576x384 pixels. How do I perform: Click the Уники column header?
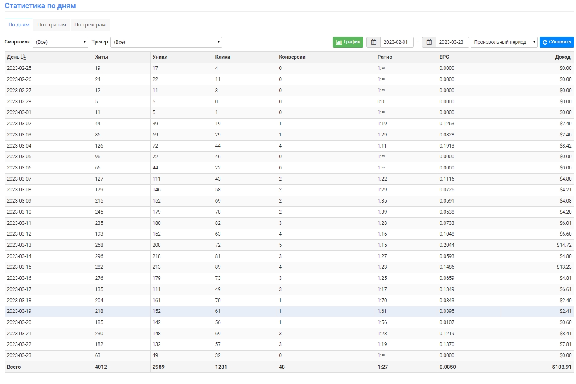(x=160, y=57)
